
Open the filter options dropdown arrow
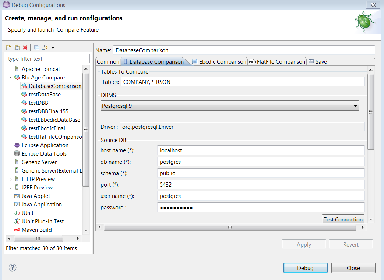click(x=53, y=48)
